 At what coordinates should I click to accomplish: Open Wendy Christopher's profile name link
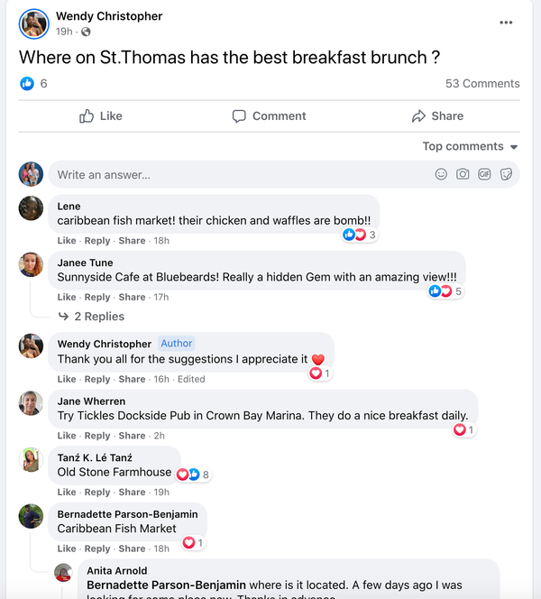(109, 16)
